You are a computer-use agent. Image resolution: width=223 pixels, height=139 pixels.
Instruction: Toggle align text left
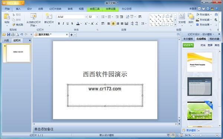(x=109, y=24)
